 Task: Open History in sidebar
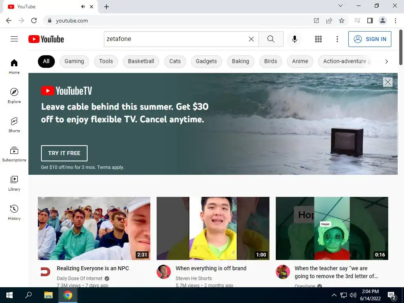(x=14, y=212)
